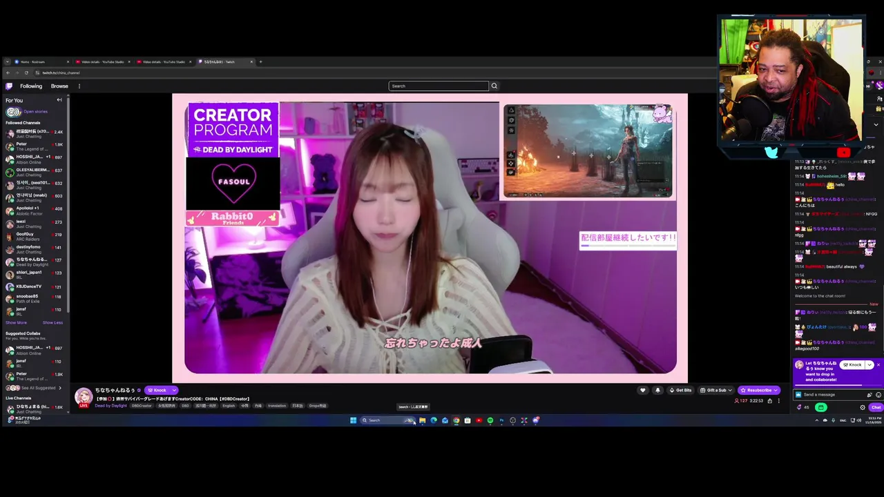The width and height of the screenshot is (884, 497).
Task: Click the red YouTube icon on webcam overlay
Action: point(843,153)
